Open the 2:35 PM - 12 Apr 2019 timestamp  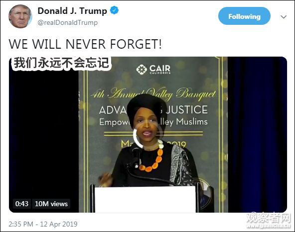pyautogui.click(x=43, y=224)
